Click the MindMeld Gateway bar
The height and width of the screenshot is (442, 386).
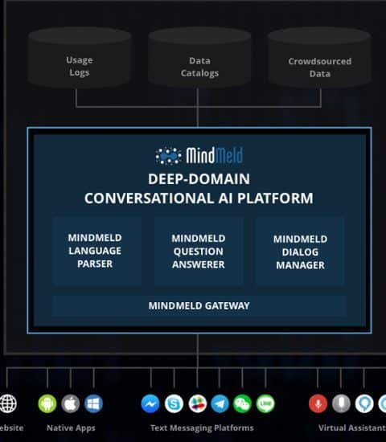tap(199, 306)
